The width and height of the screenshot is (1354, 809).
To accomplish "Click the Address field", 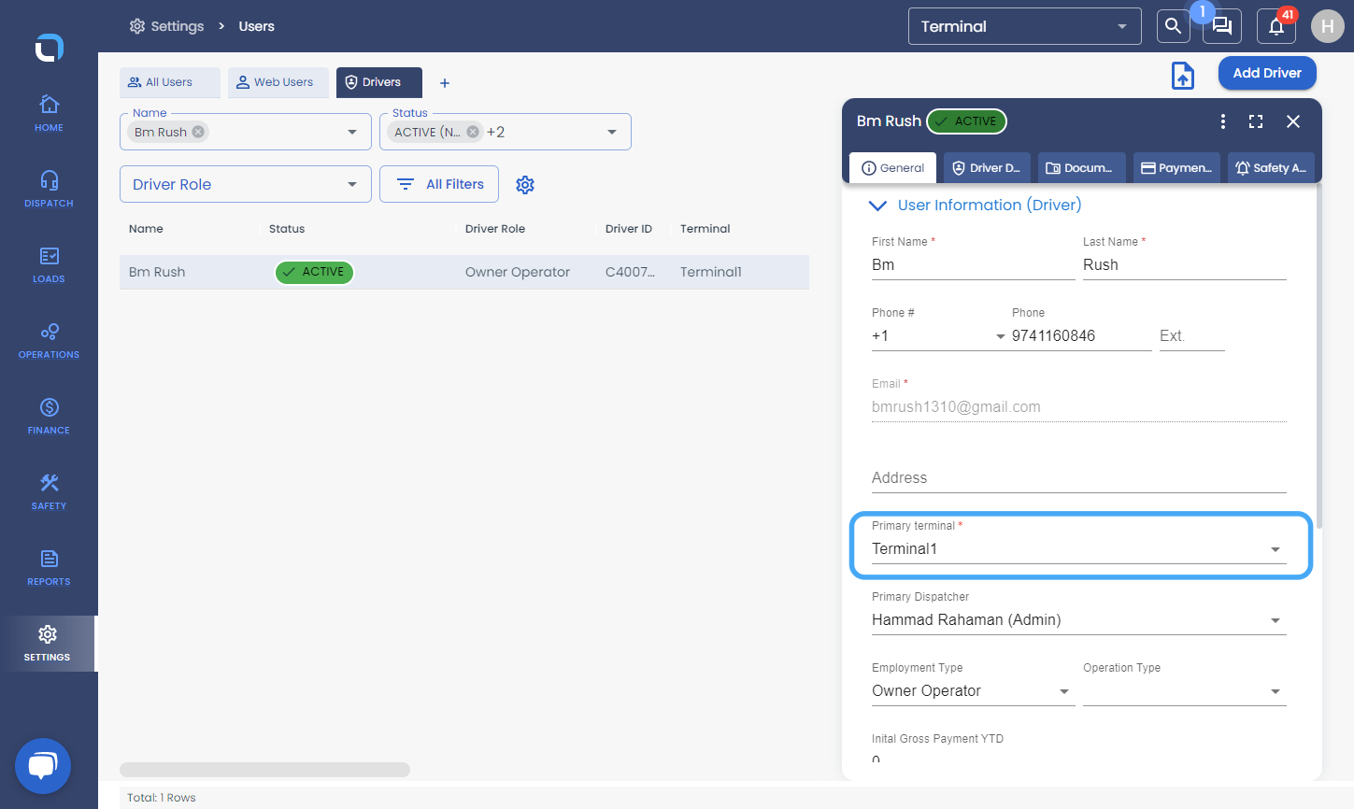I will pyautogui.click(x=1079, y=478).
